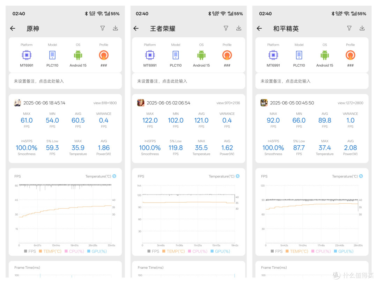Tap orange Profile icon in 原神 screen

(104, 55)
